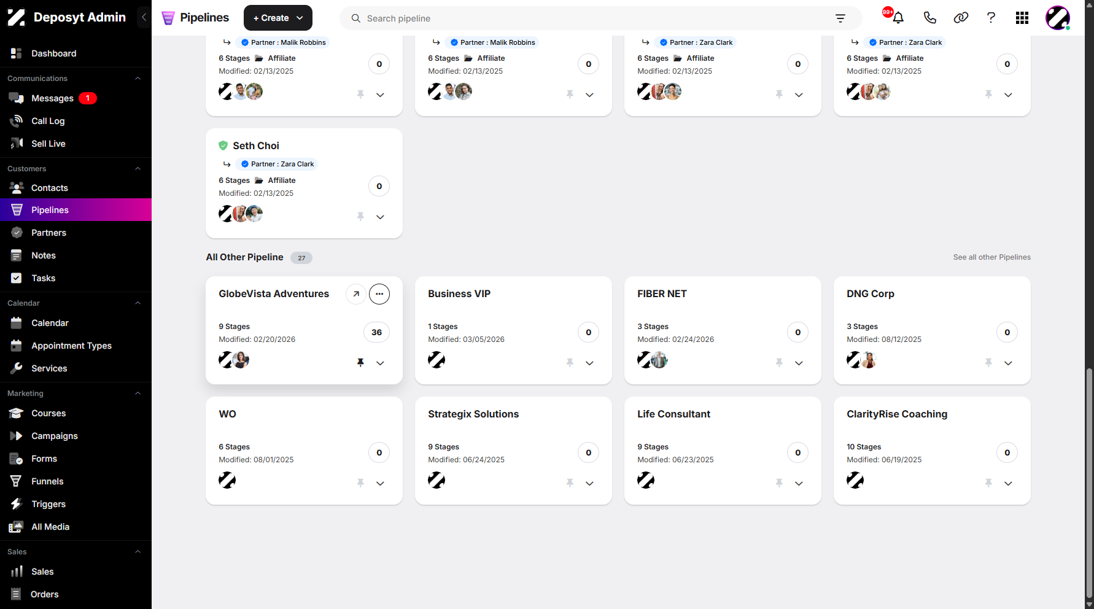Screen dimensions: 1094x609
Task: Collapse the sidebar with the arrow icon
Action: 144,17
